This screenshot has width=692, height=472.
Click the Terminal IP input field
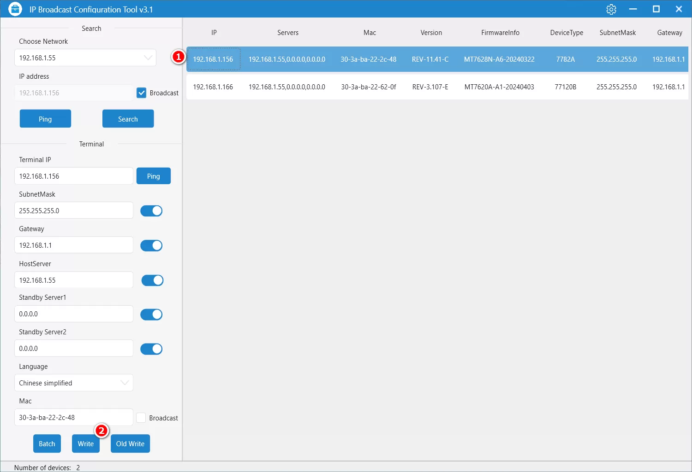pyautogui.click(x=74, y=176)
